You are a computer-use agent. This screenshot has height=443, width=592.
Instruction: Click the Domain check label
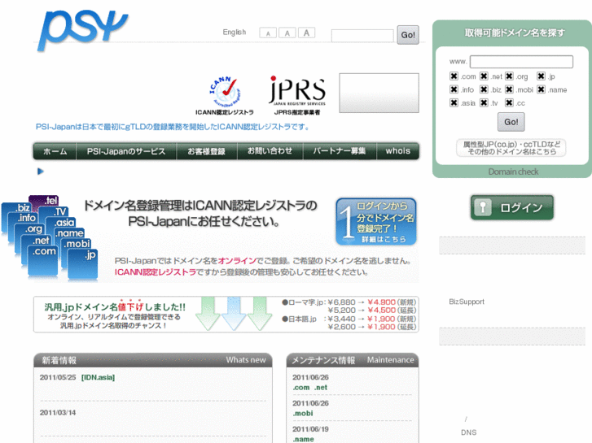coord(513,172)
